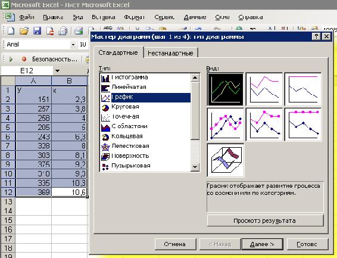Click cell containing 151

click(x=33, y=100)
